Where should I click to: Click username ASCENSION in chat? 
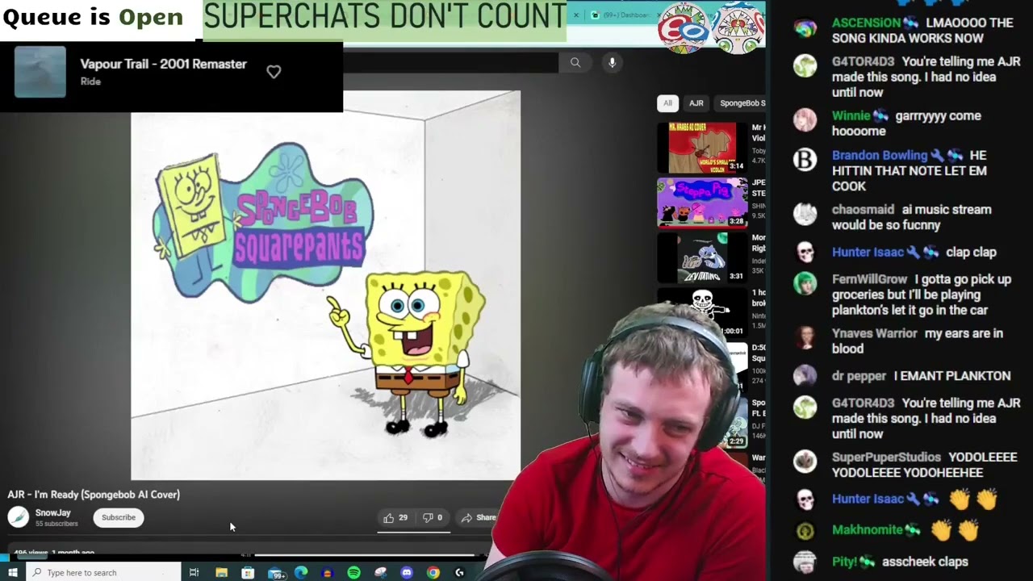866,23
